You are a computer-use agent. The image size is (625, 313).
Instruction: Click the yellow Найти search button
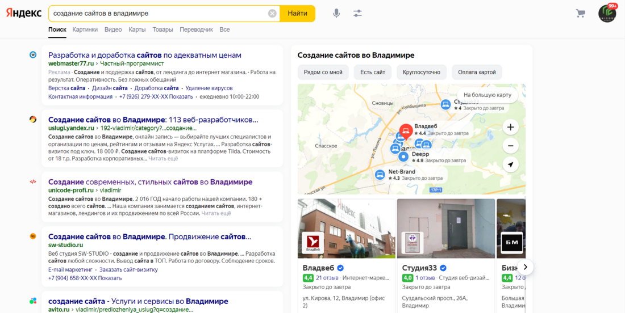(297, 14)
